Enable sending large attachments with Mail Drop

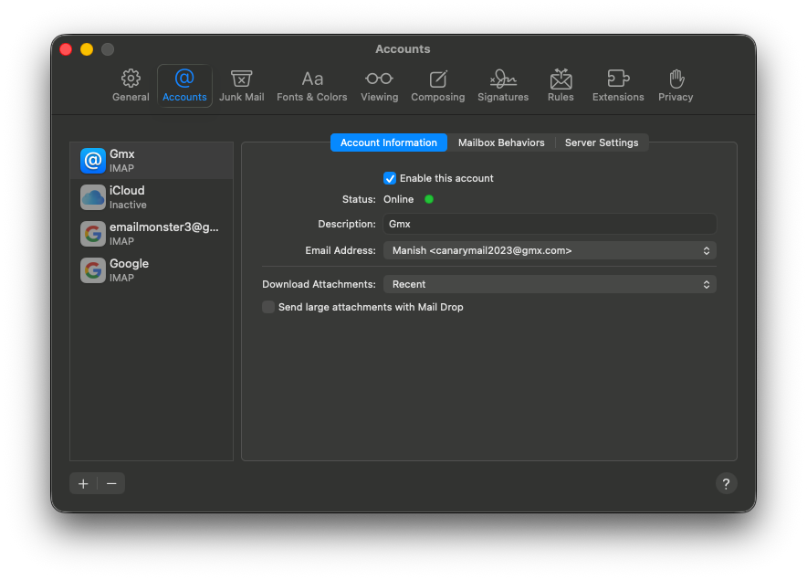267,307
